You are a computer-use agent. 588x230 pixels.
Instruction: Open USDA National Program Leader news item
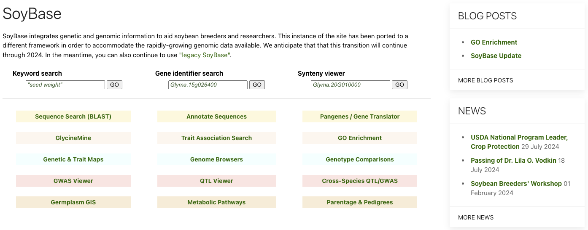[519, 142]
